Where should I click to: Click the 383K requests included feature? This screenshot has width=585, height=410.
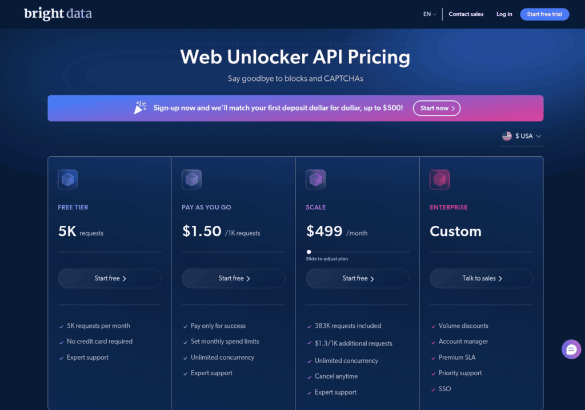point(348,326)
